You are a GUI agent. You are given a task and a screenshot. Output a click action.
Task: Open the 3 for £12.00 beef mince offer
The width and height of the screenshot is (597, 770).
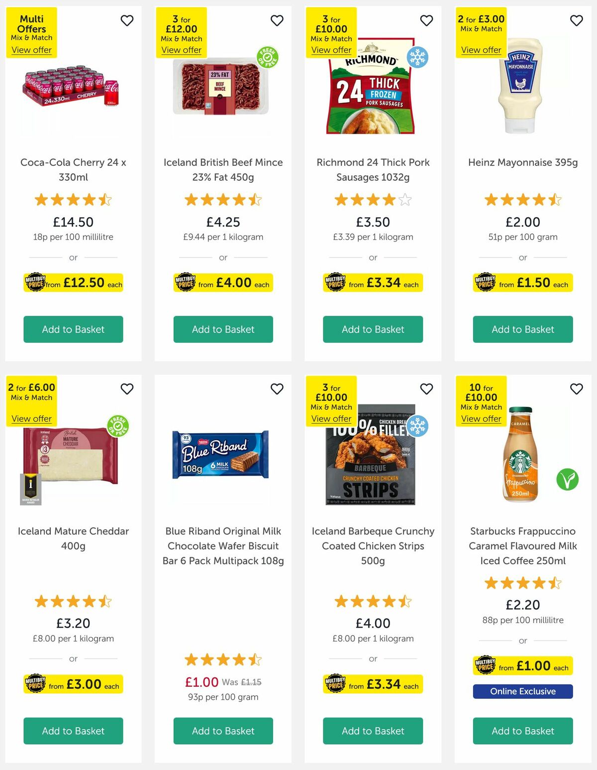[x=182, y=50]
